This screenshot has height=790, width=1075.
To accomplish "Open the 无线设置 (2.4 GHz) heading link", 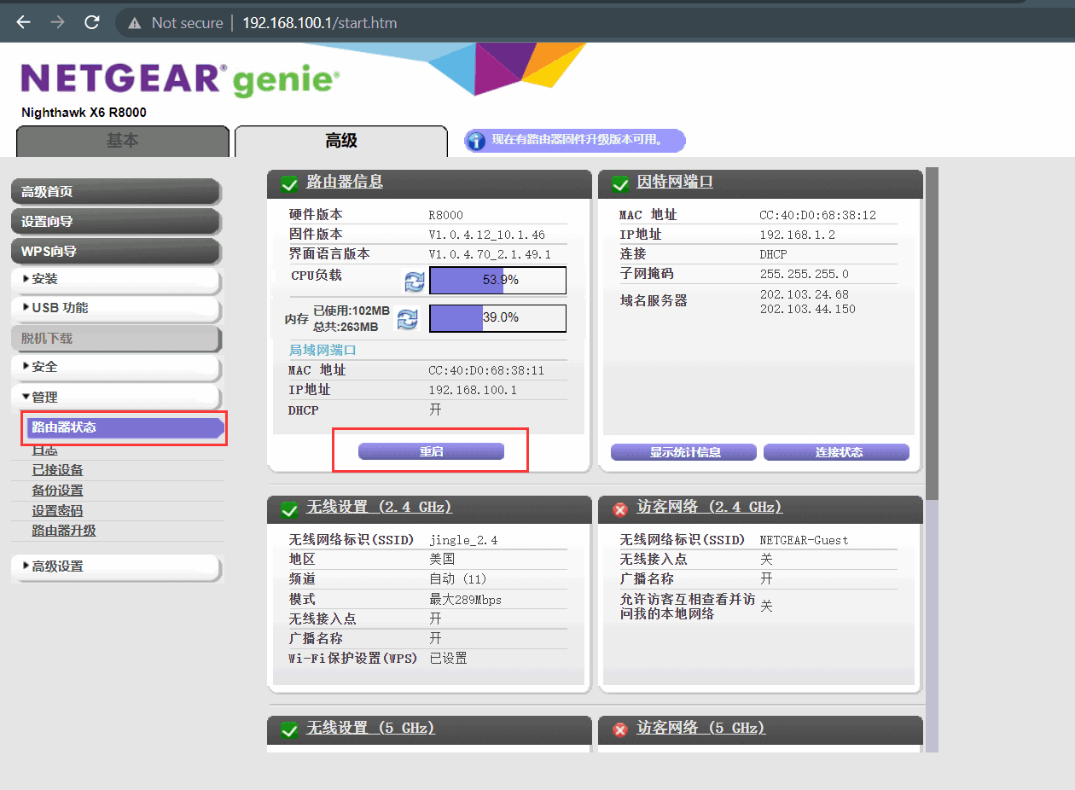I will (x=379, y=508).
